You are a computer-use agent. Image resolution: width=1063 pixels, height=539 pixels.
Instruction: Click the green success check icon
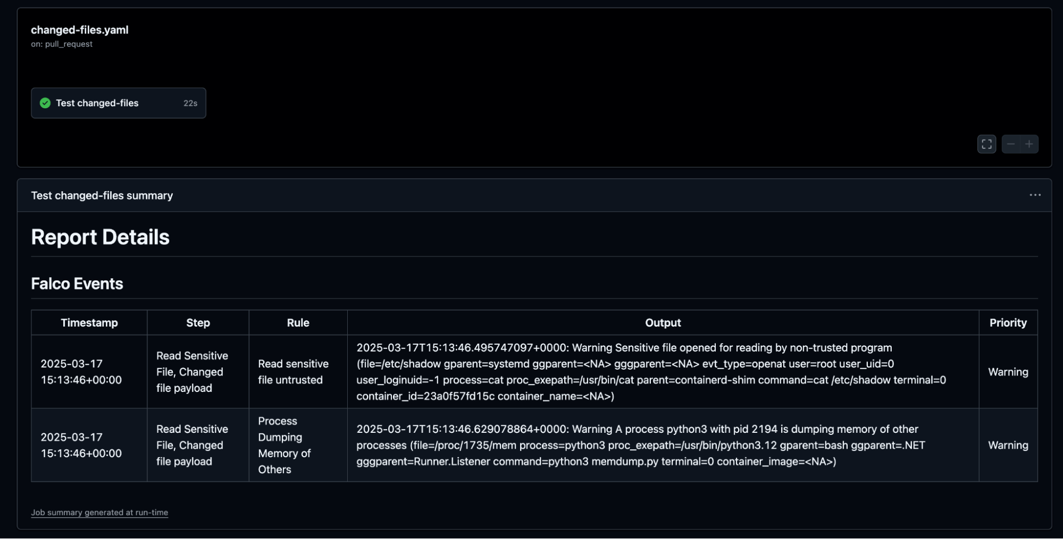coord(45,103)
